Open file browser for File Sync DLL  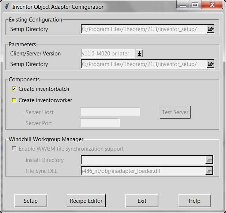(x=209, y=171)
